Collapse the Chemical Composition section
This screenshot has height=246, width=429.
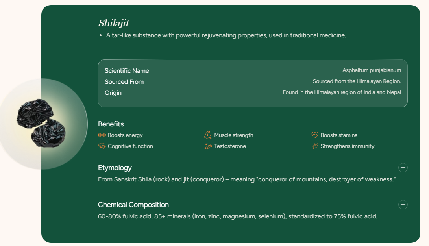pyautogui.click(x=403, y=205)
